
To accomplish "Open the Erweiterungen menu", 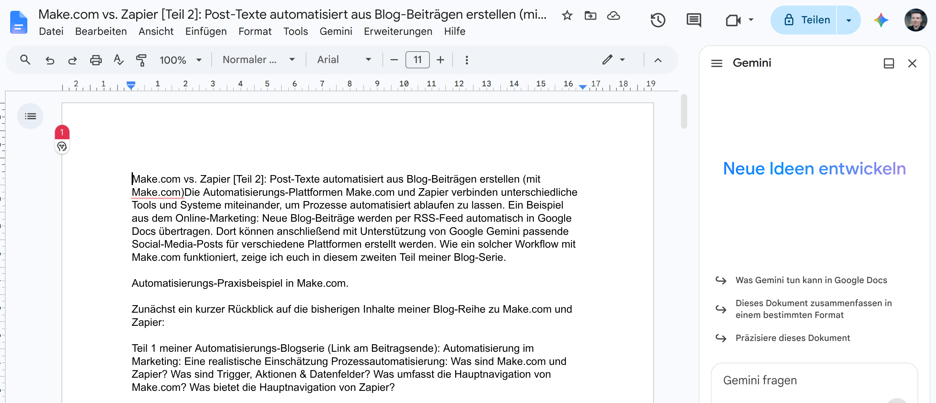I will click(398, 31).
